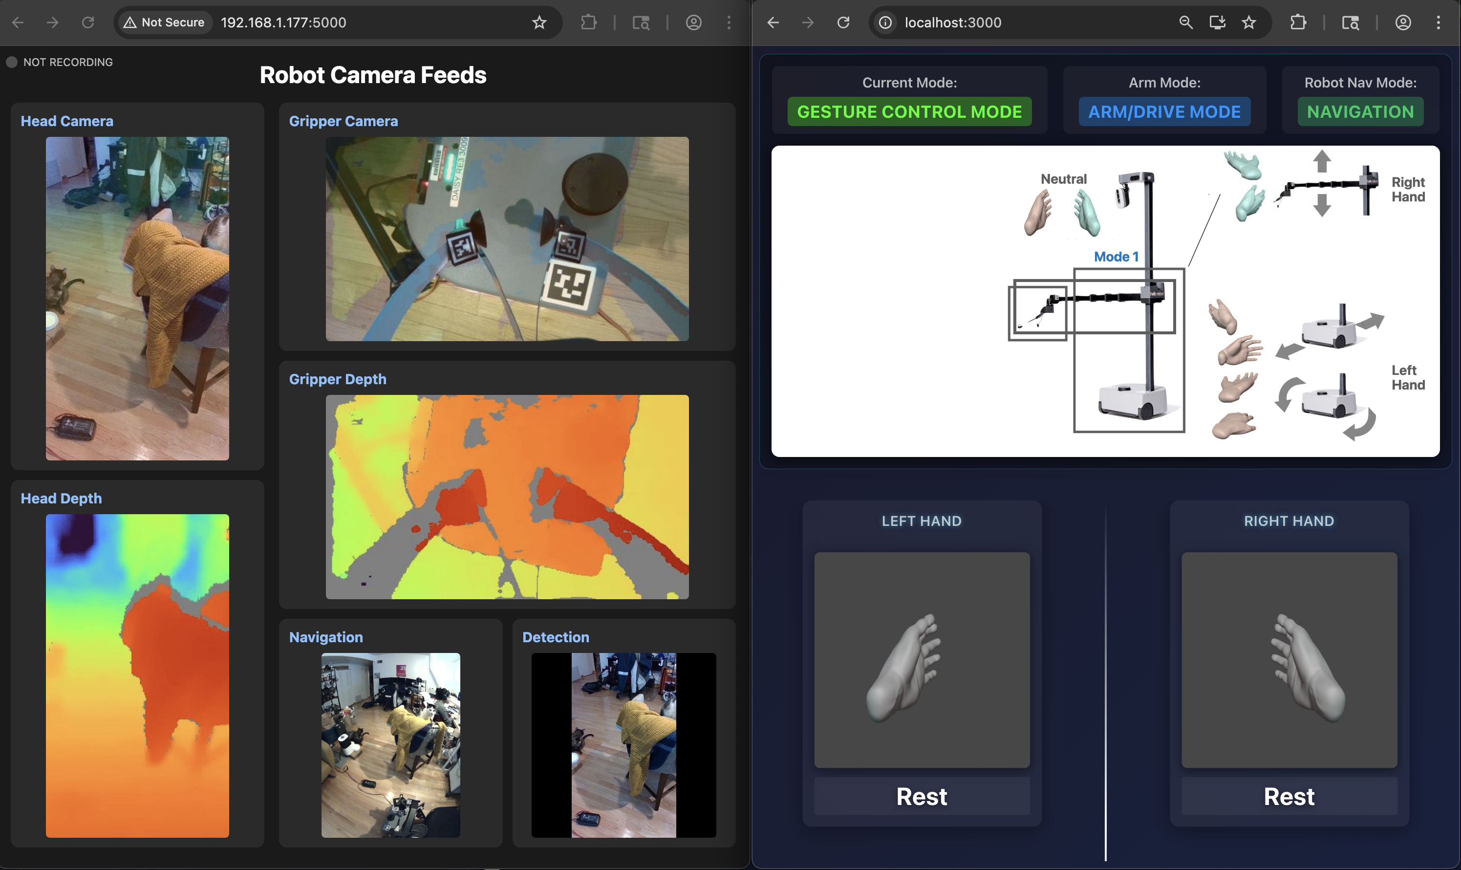Click back arrow in localhost:3000 browser
Viewport: 1461px width, 870px height.
[x=773, y=22]
